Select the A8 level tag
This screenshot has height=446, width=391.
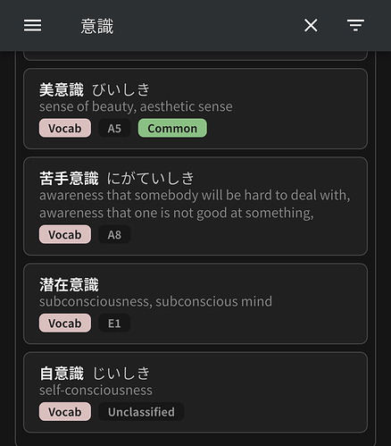114,235
